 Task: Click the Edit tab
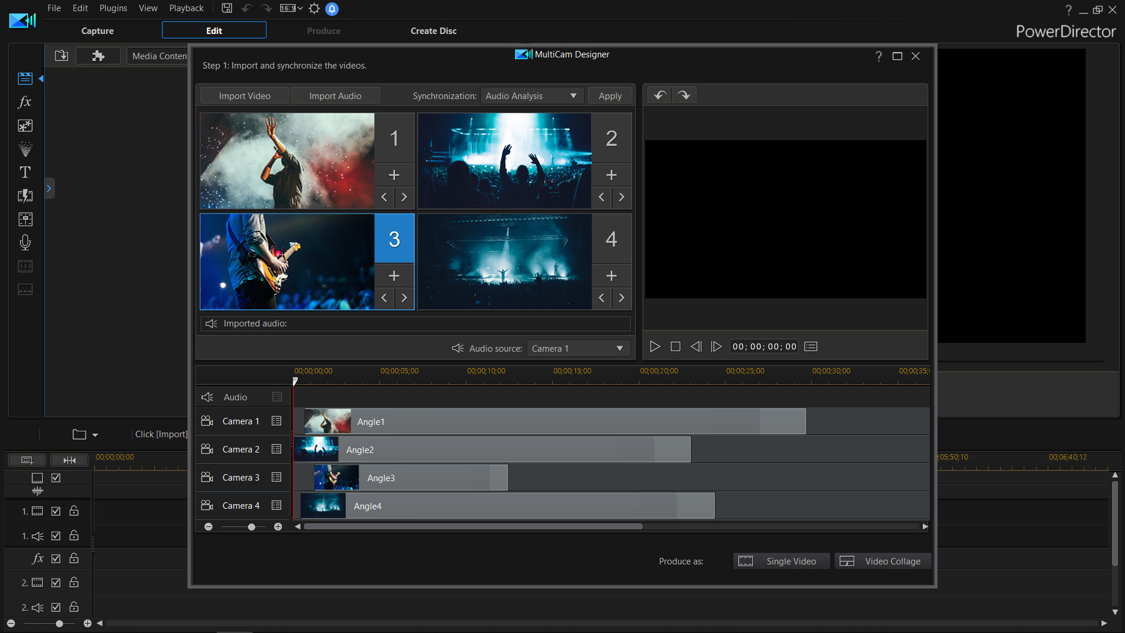pyautogui.click(x=213, y=30)
